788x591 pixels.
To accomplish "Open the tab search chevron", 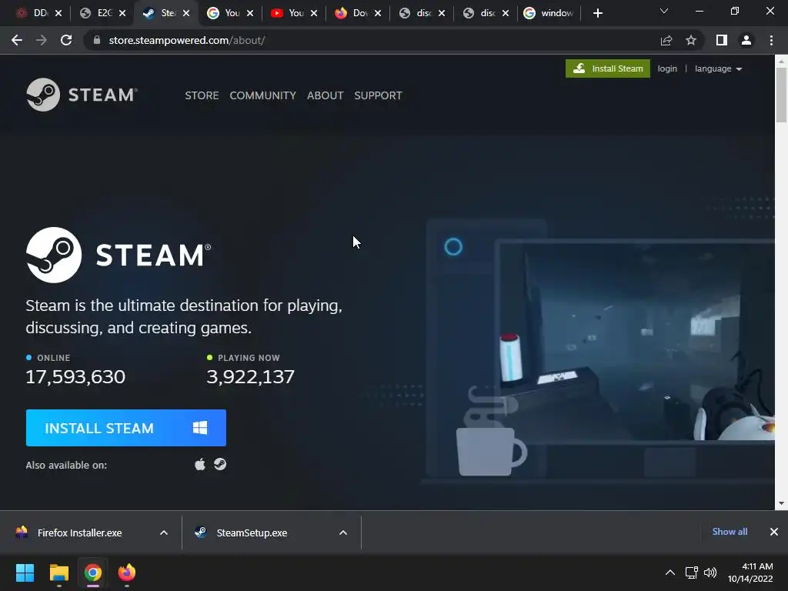I will [664, 11].
